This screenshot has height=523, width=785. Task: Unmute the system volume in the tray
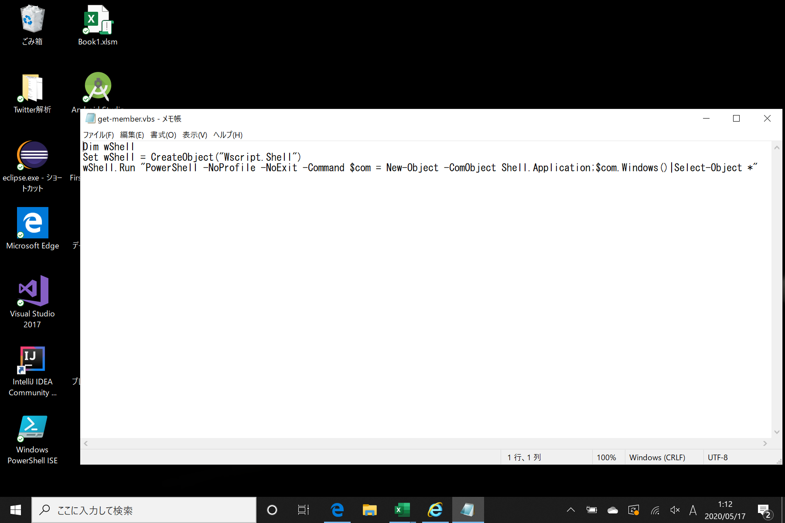(675, 509)
